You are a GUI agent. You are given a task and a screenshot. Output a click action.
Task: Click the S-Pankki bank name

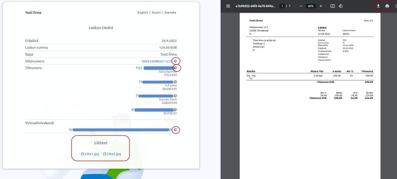click(x=171, y=85)
